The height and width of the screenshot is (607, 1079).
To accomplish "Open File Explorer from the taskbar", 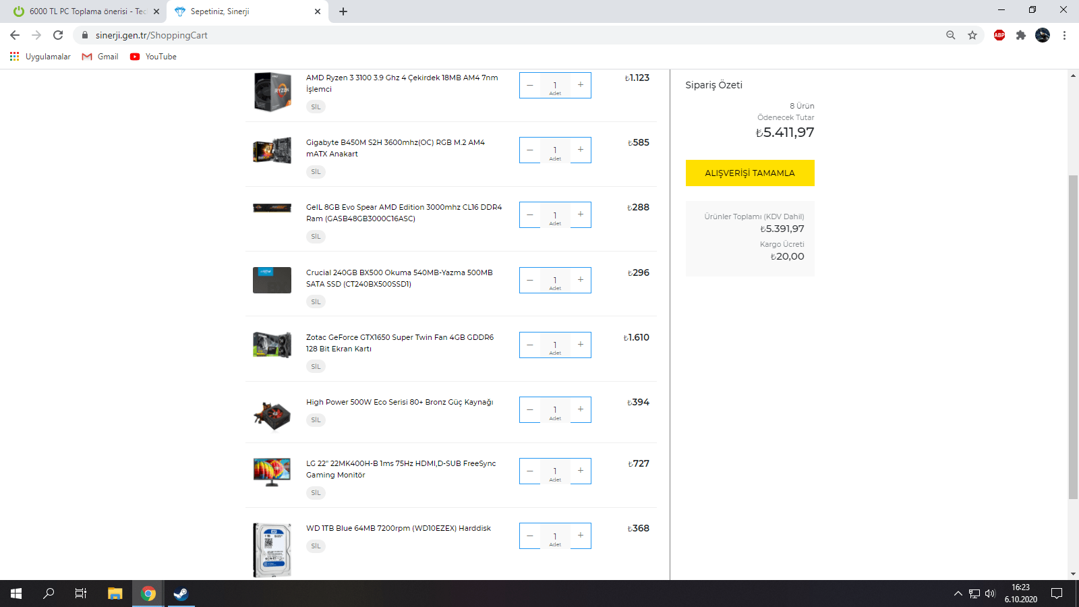I will pyautogui.click(x=115, y=594).
